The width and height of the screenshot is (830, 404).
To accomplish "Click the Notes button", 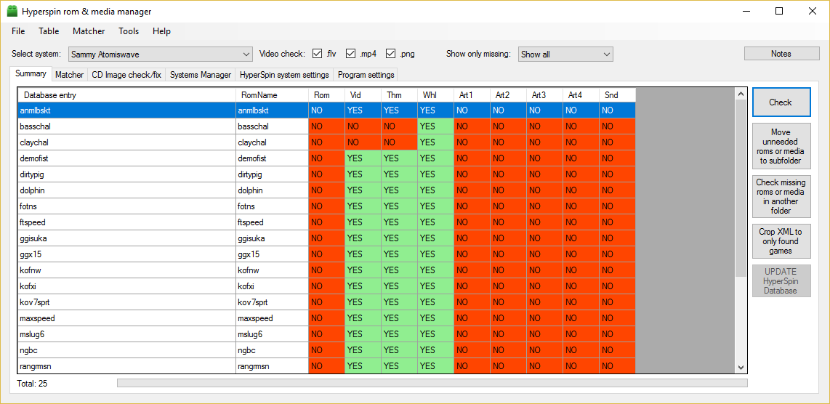I will click(781, 54).
